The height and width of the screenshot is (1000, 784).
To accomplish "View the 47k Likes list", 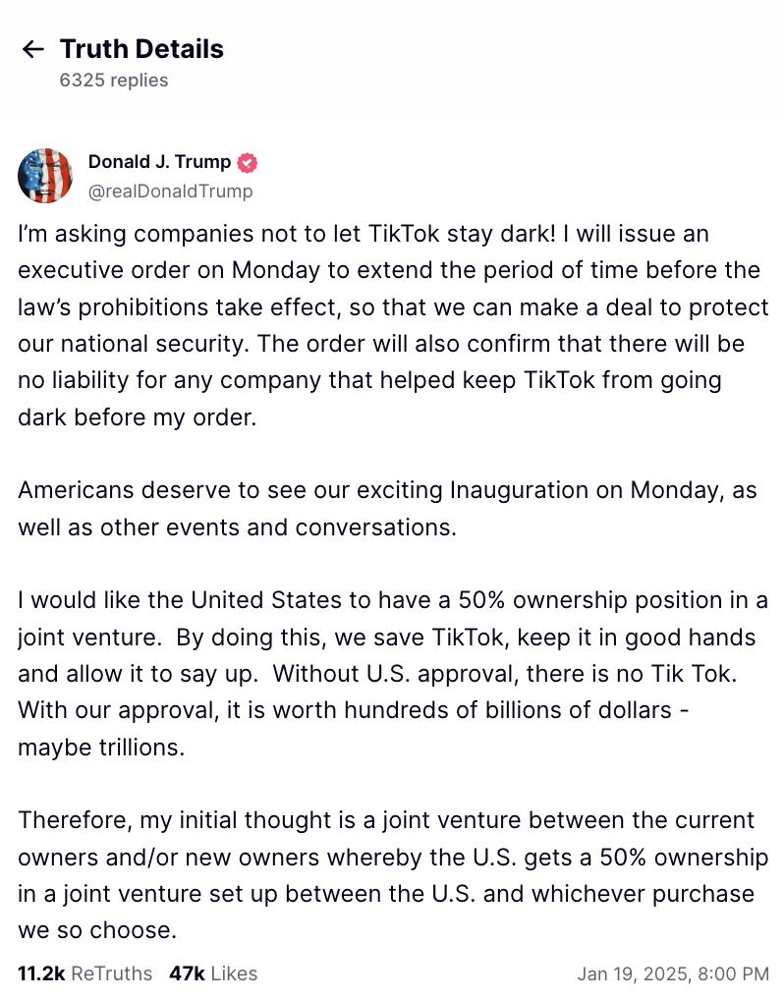I will pyautogui.click(x=213, y=973).
